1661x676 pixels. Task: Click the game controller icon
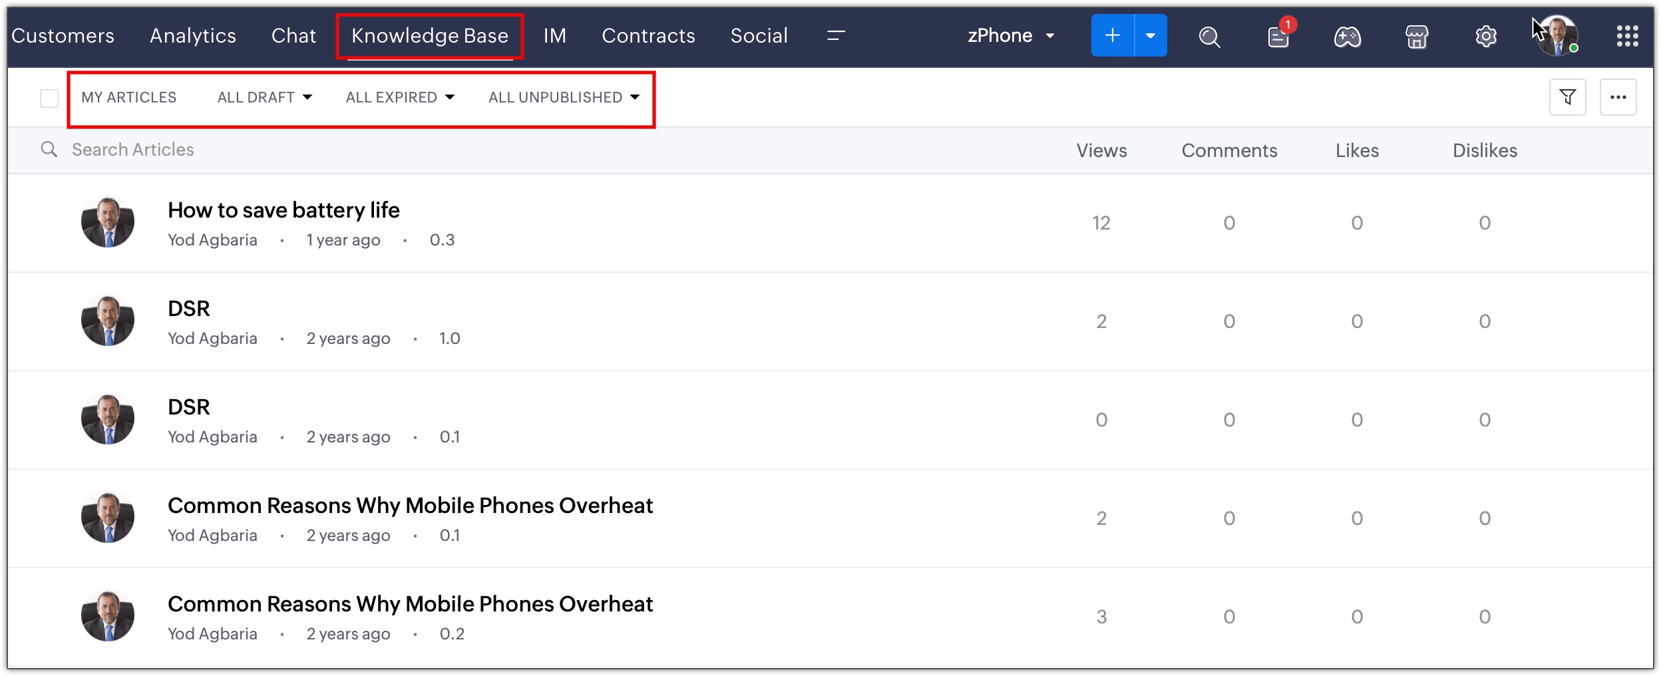tap(1348, 37)
